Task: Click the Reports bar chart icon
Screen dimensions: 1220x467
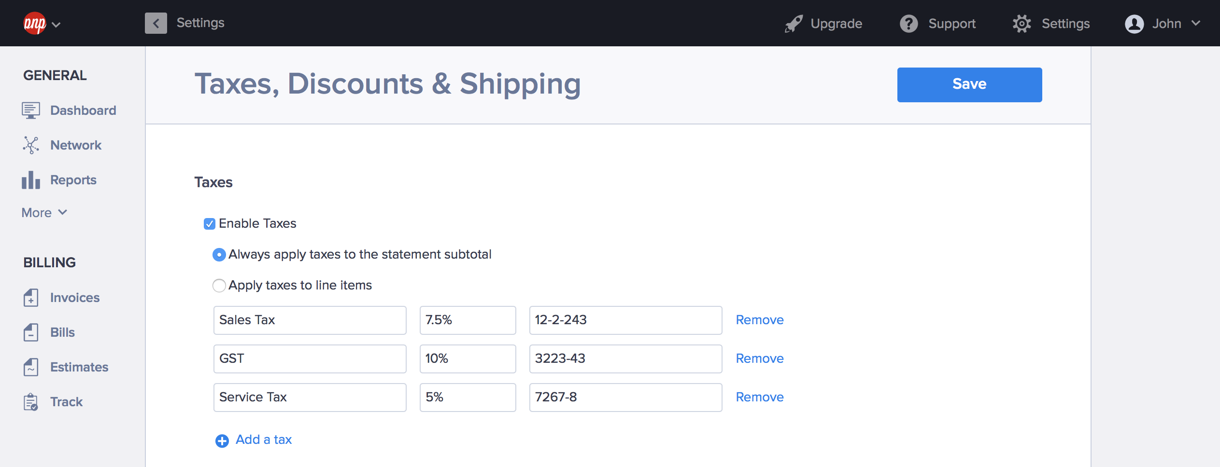Action: (30, 180)
